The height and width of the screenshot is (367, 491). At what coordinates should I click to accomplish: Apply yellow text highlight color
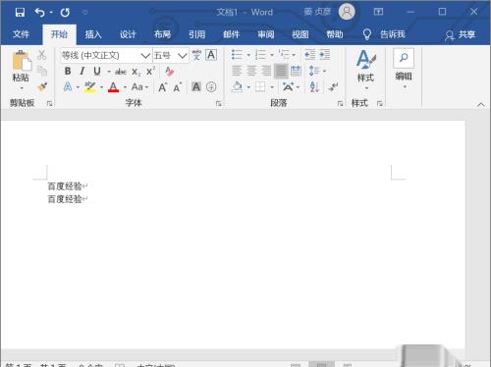point(89,87)
